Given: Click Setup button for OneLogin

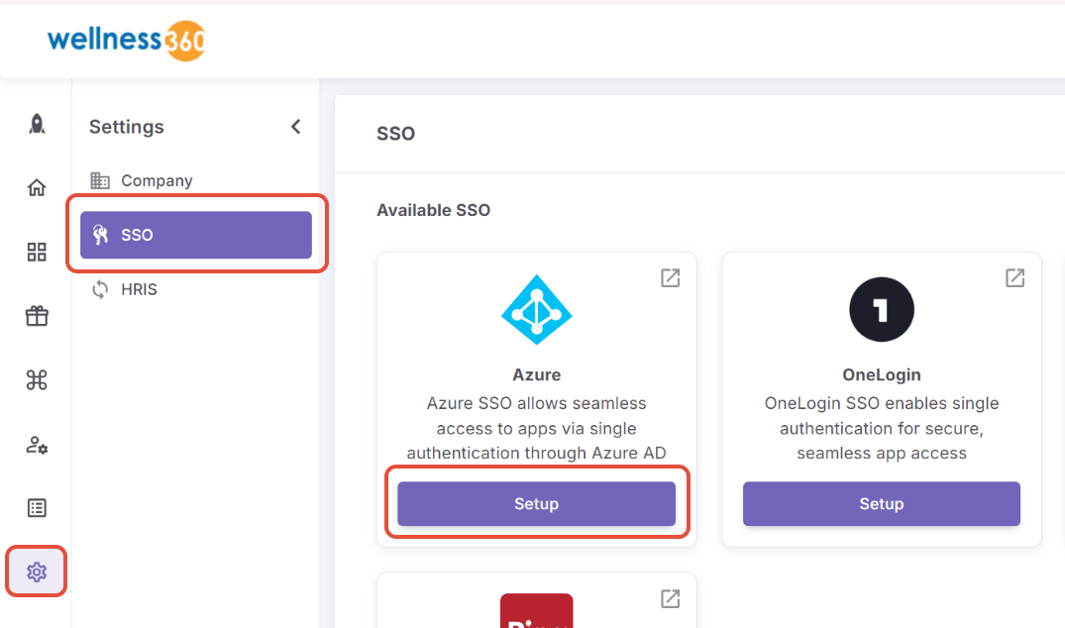Looking at the screenshot, I should (882, 504).
